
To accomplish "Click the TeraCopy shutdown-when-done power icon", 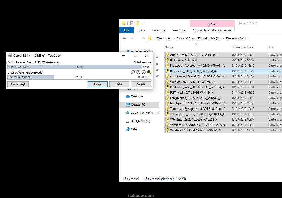I will 133,72.
